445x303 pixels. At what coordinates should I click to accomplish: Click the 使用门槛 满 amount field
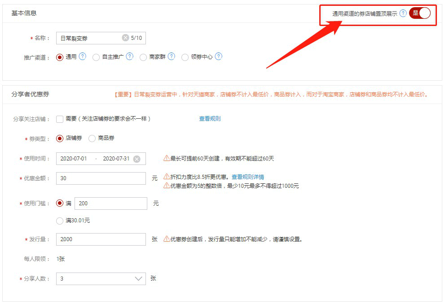(x=110, y=203)
